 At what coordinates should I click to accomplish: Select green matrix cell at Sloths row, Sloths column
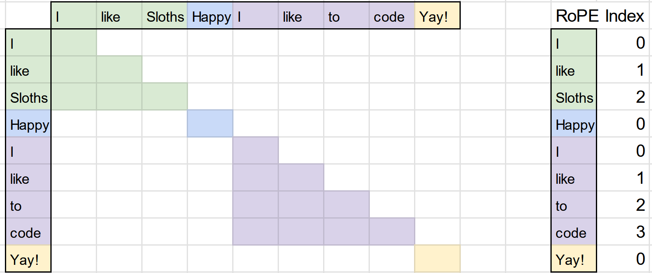click(165, 97)
